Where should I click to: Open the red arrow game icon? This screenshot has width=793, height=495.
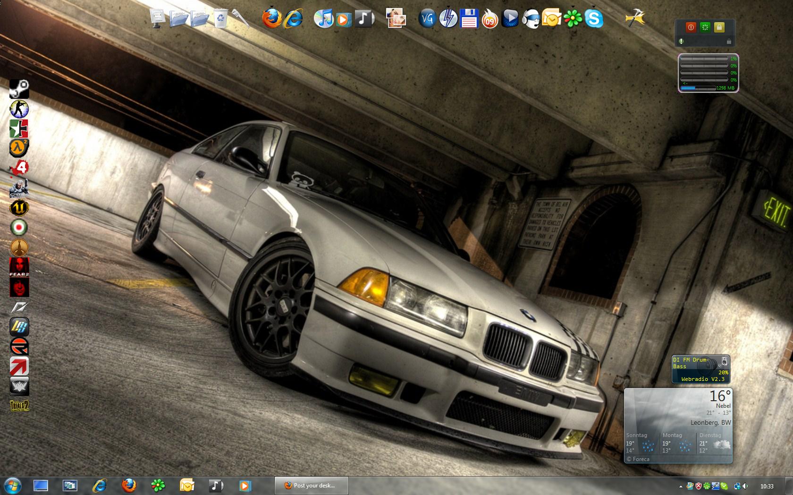19,366
